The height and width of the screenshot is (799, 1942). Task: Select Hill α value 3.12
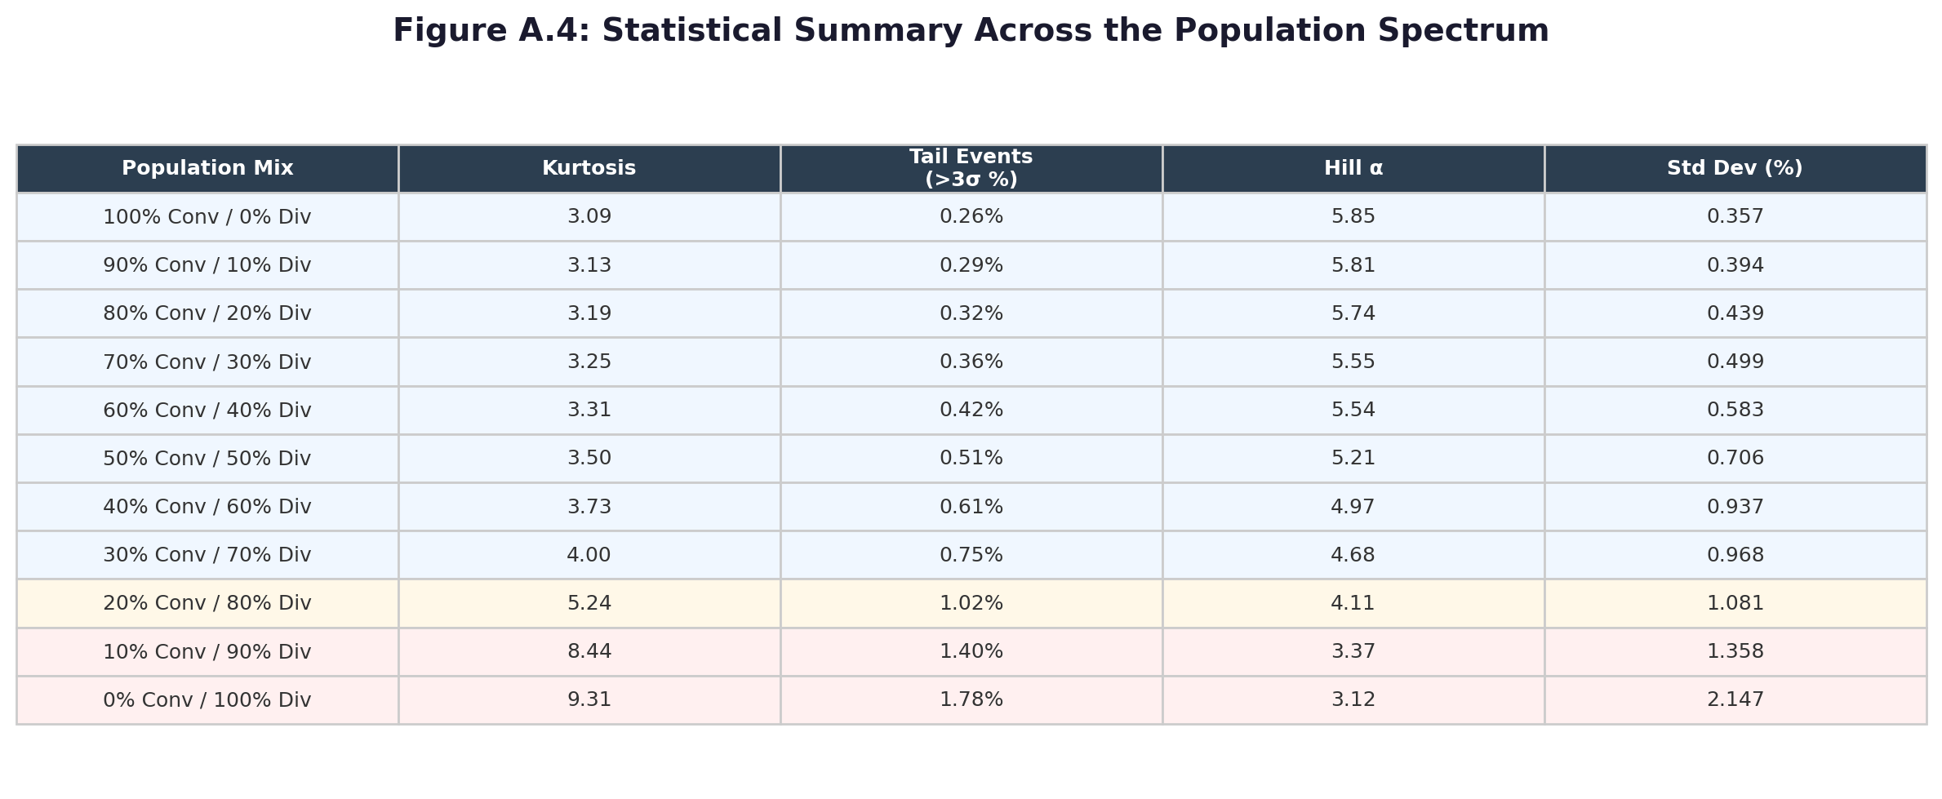click(1353, 700)
